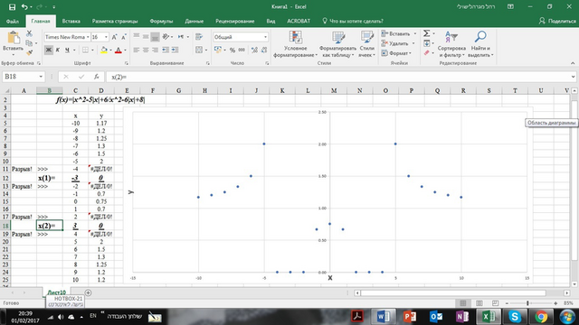This screenshot has width=579, height=325.
Task: Cut selection with the scissors icon
Action: (29, 34)
